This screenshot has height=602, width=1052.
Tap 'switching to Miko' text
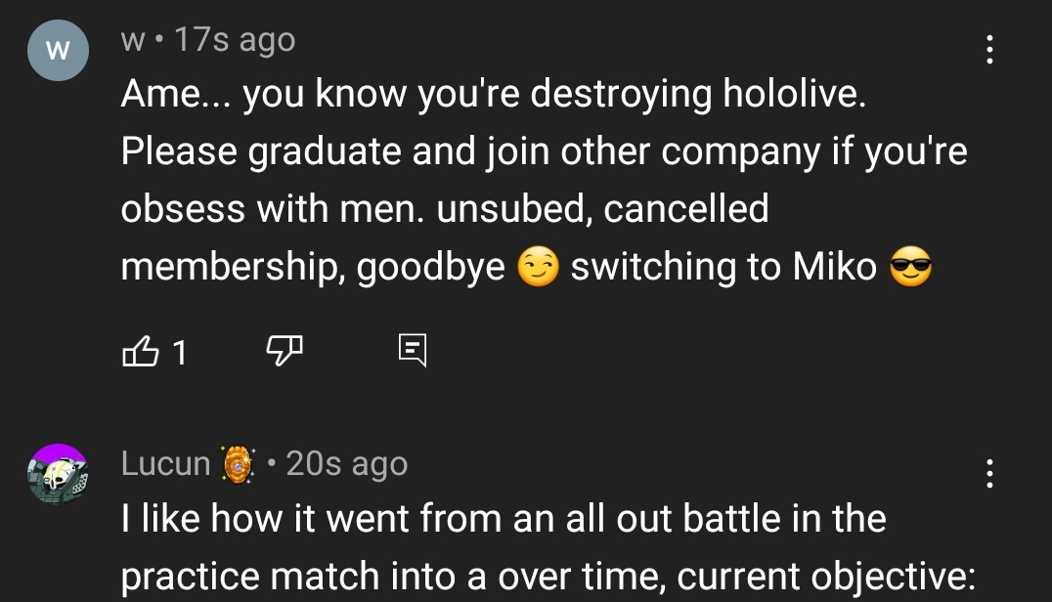(723, 267)
